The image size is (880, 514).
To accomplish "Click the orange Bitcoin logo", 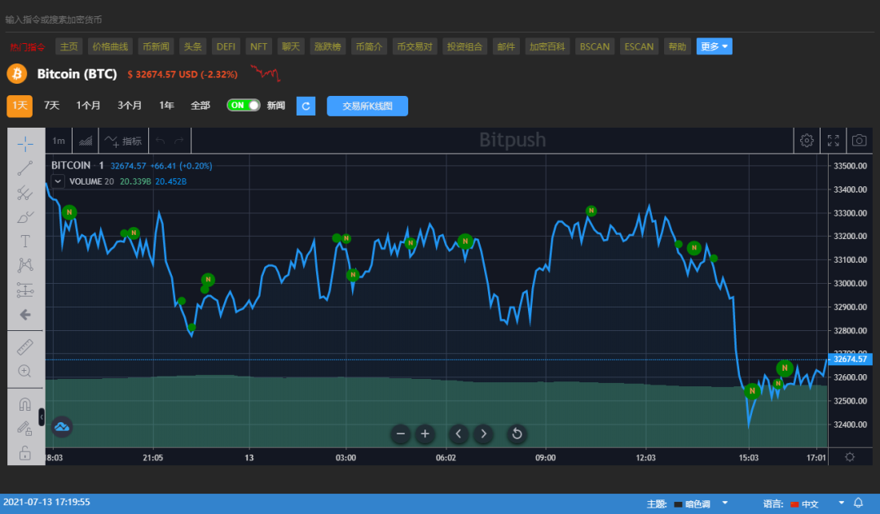I will (x=17, y=74).
